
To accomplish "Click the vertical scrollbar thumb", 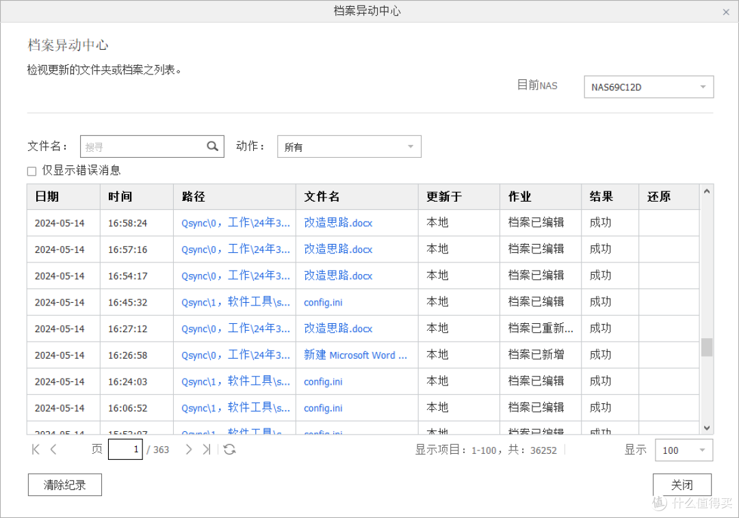I will click(x=706, y=347).
